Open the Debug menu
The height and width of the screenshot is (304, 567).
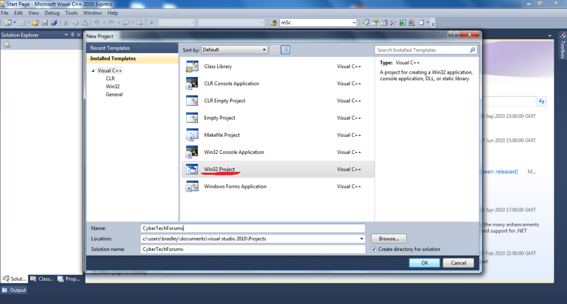coord(52,13)
